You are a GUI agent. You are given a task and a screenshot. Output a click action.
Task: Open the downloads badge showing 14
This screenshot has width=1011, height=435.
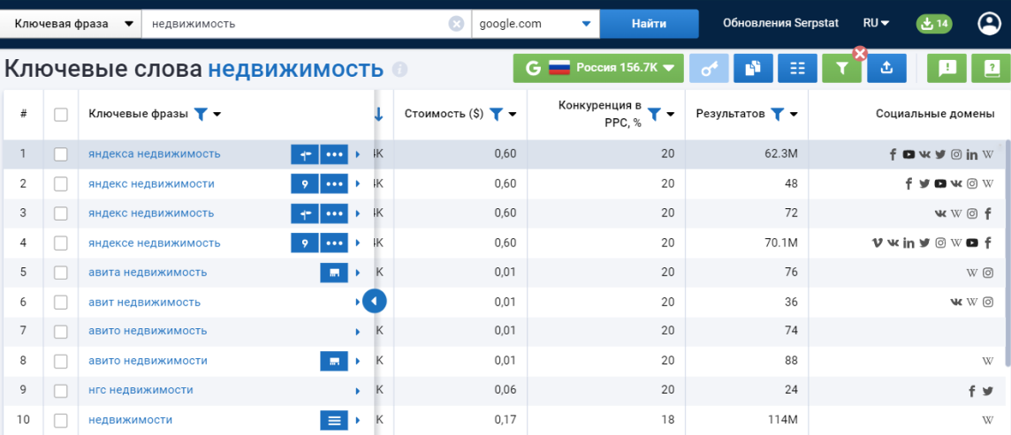tap(935, 24)
